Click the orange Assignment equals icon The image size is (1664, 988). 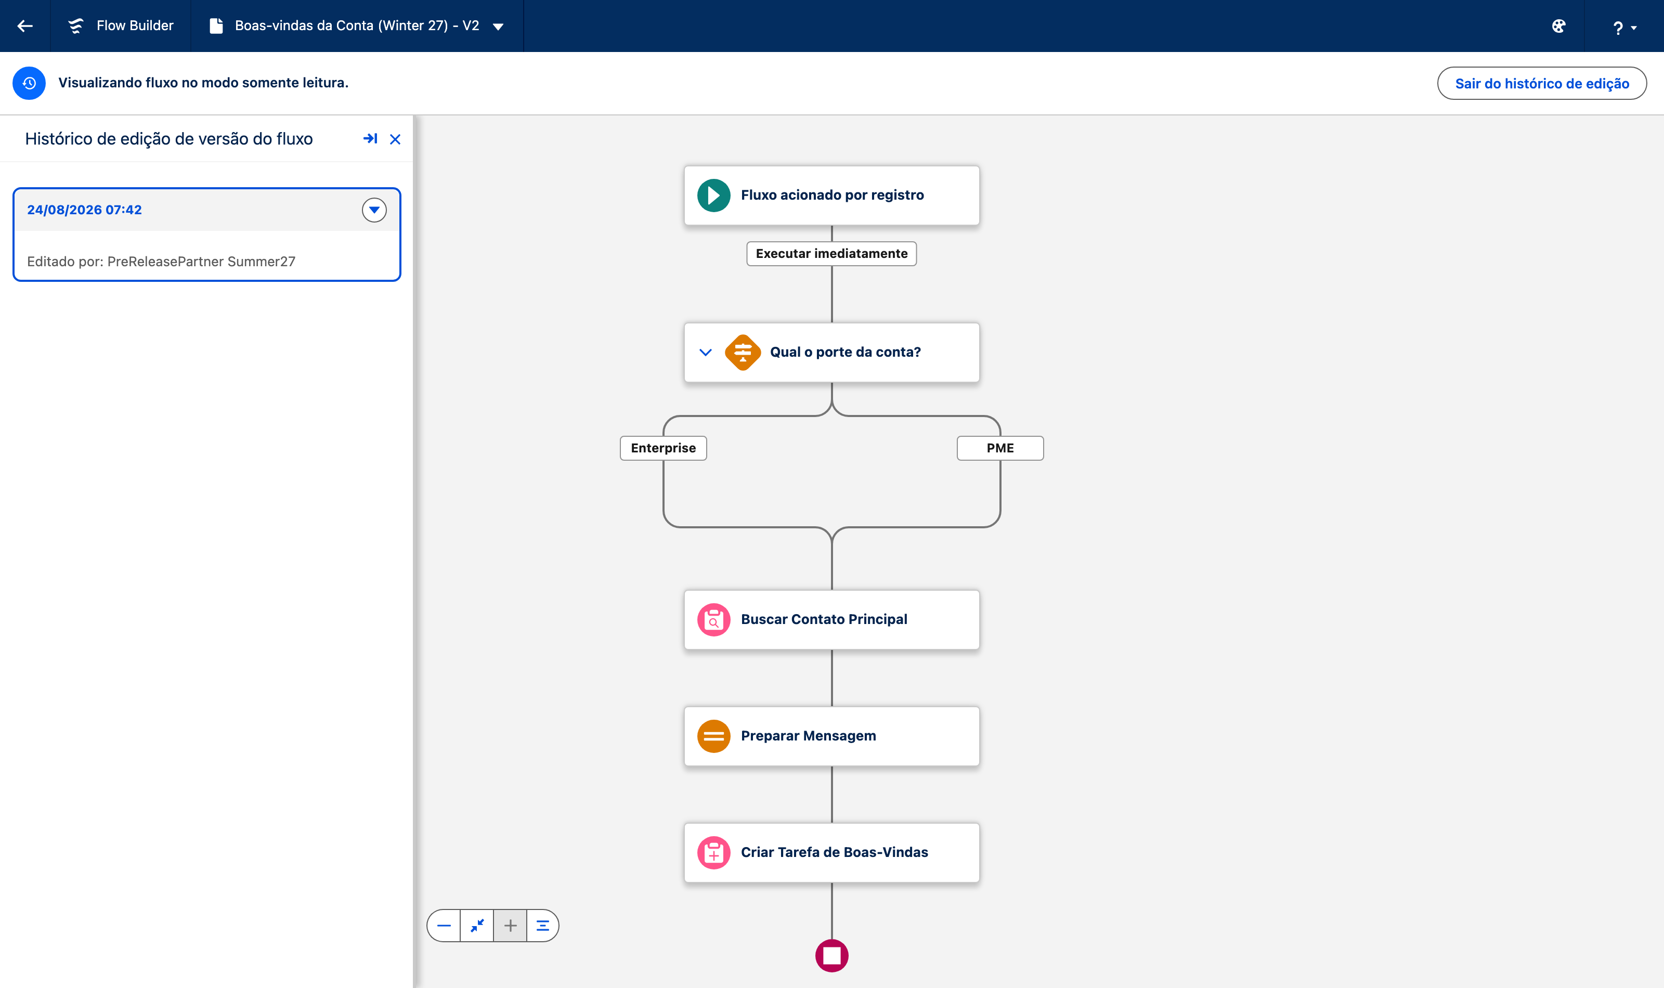pos(713,736)
